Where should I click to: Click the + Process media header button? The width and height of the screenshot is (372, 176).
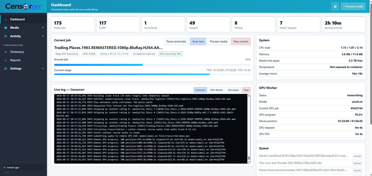pyautogui.click(x=353, y=6)
